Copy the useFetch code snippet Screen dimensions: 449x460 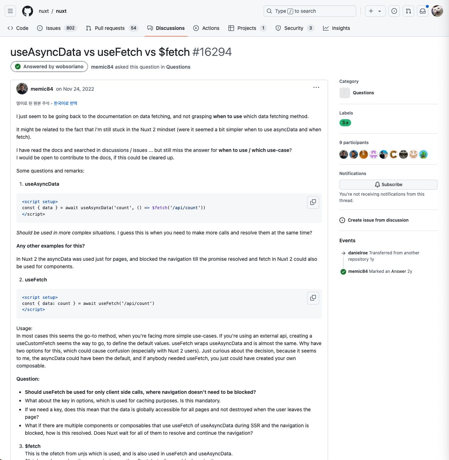(313, 298)
